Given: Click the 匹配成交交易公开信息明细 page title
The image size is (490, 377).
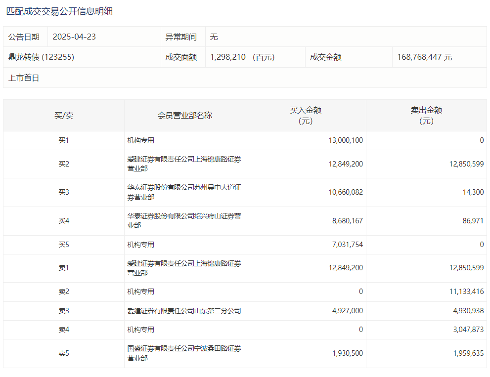Looking at the screenshot, I should pos(59,11).
